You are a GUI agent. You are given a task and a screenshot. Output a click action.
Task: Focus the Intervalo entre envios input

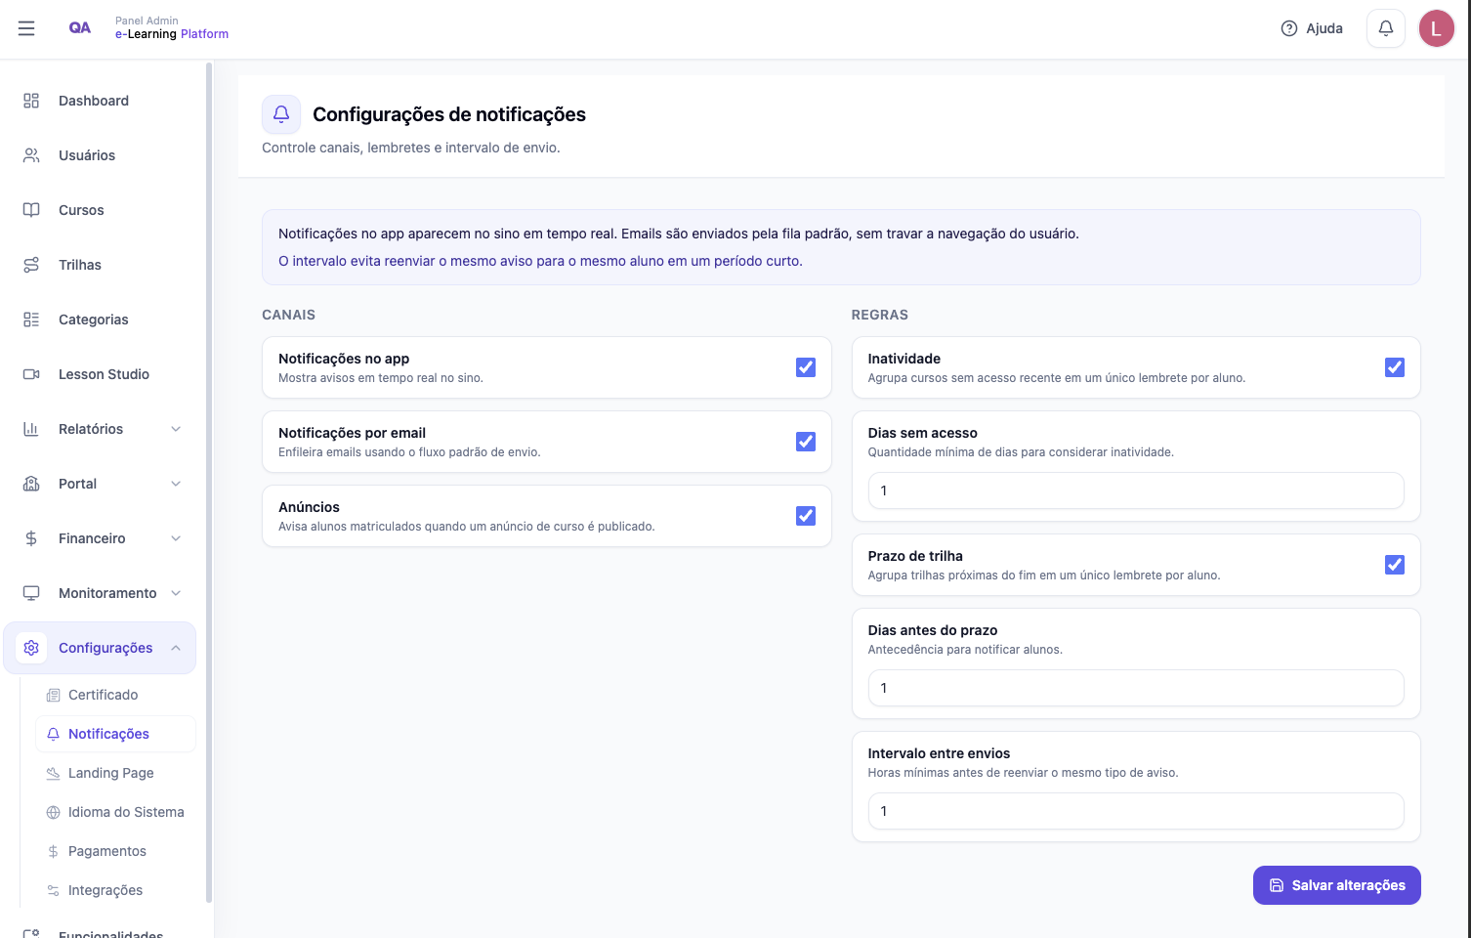coord(1136,811)
